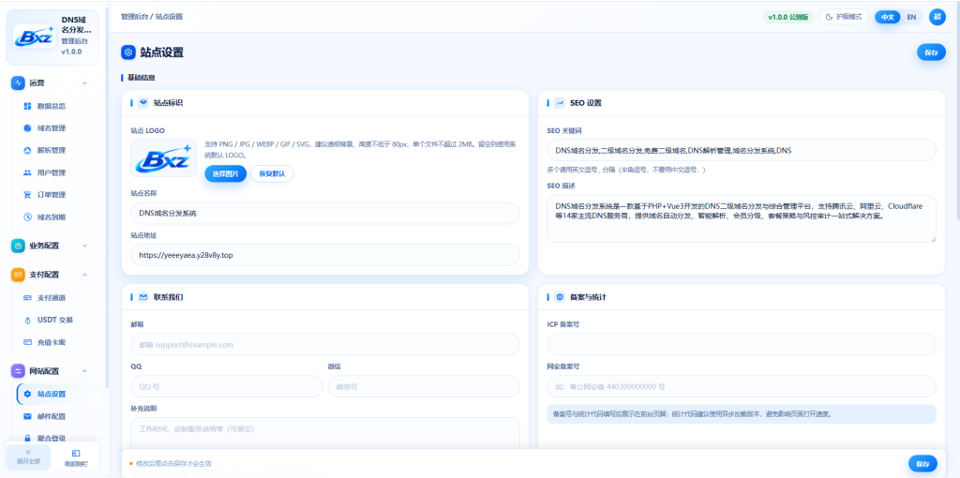Open 充值卡密 card icon in sidebar
Viewport: 960px width, 478px height.
[27, 342]
